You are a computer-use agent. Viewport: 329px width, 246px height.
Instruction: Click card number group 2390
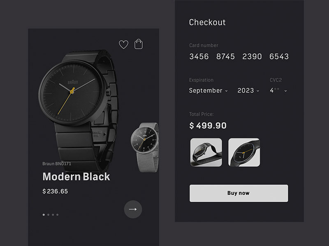tap(252, 57)
